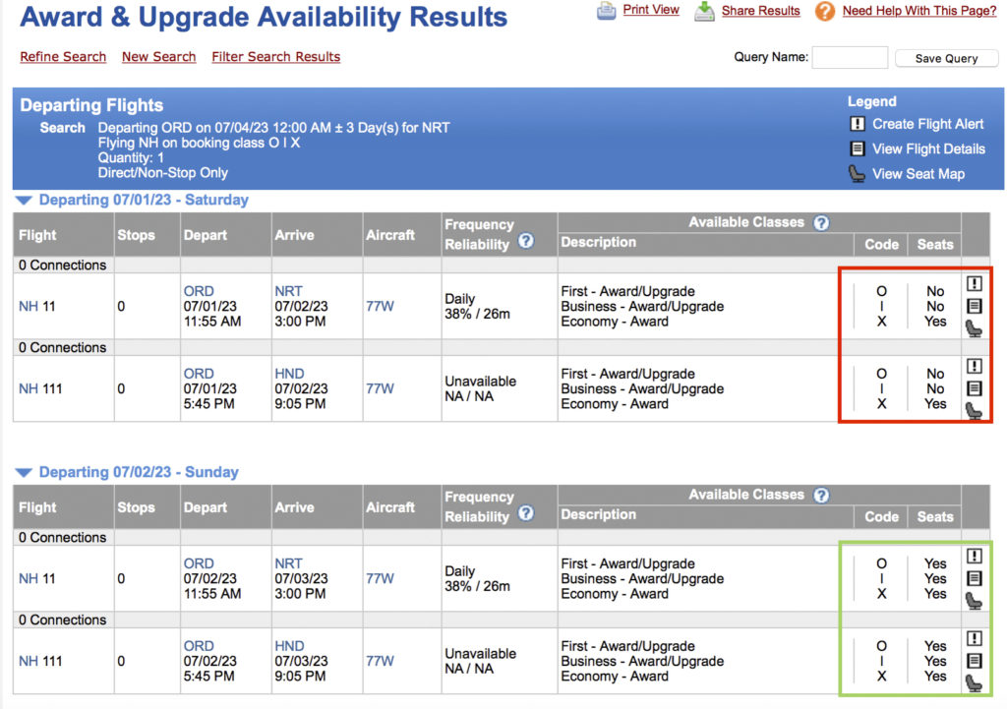Image resolution: width=1007 pixels, height=709 pixels.
Task: Open Filter Search Results
Action: coord(275,57)
